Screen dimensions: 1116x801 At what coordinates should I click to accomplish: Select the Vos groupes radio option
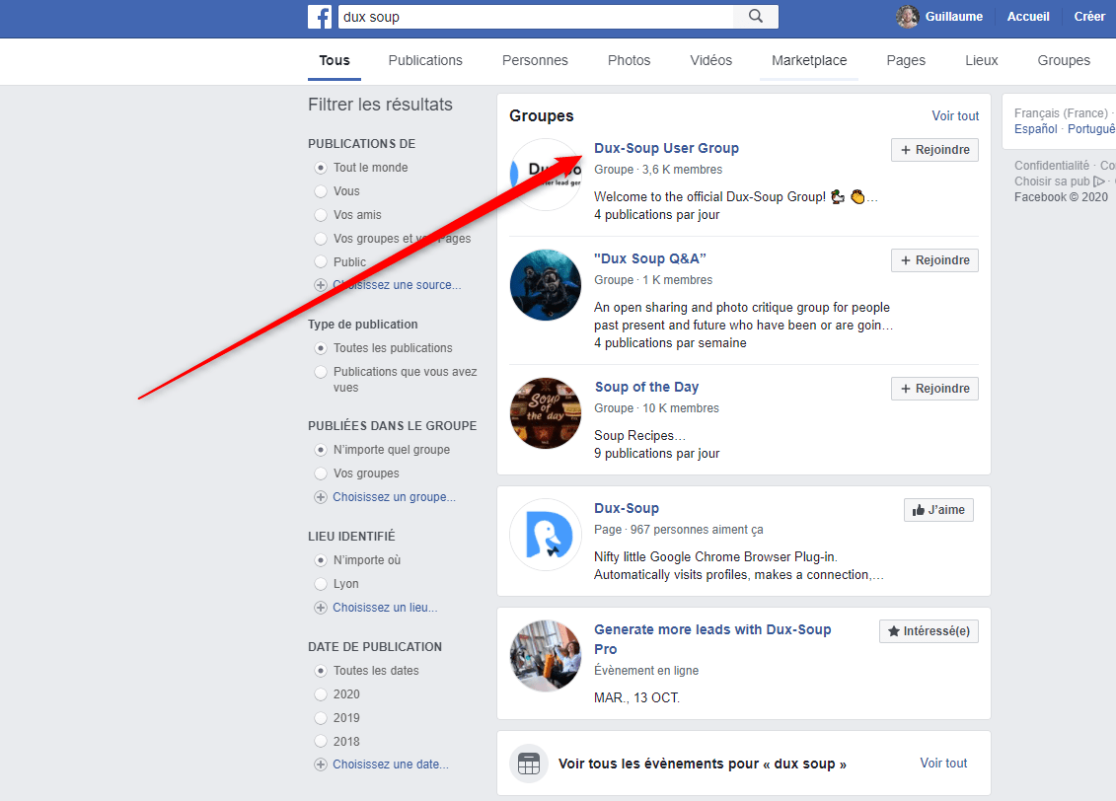click(321, 473)
